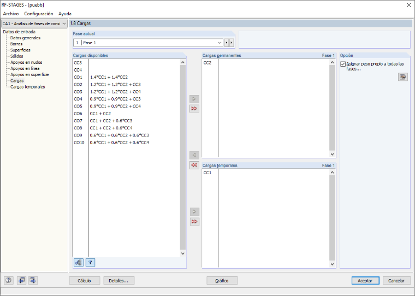Select CO4 load combination row
Screen dimensions: 415x296
pos(127,99)
